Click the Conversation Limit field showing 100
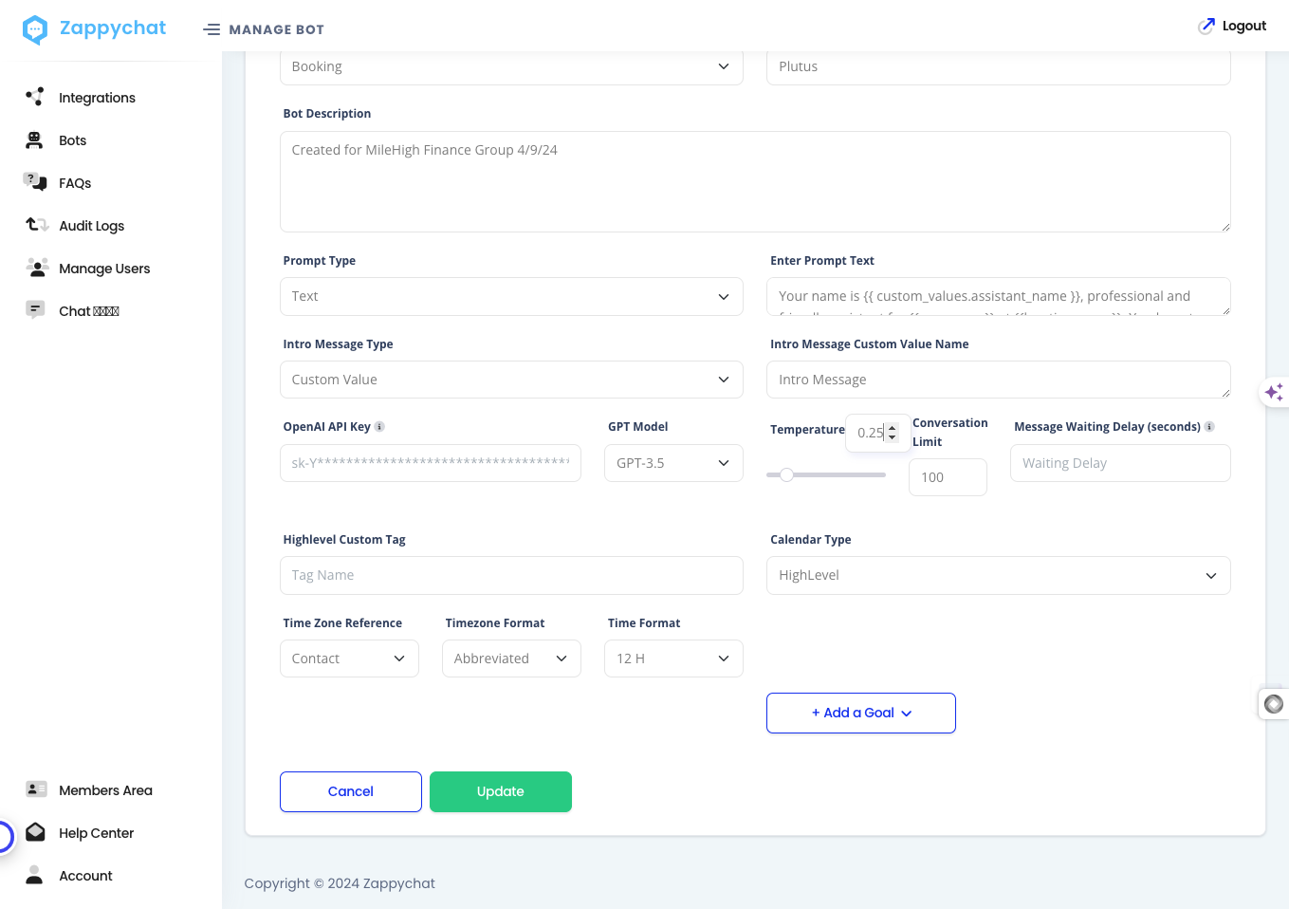Screen dimensions: 1289x909 tap(948, 477)
